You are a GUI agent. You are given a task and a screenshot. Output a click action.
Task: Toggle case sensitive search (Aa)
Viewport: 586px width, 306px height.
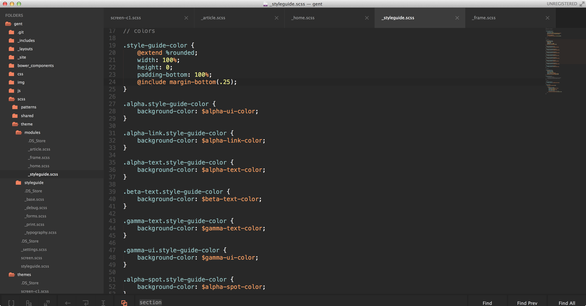(29, 303)
